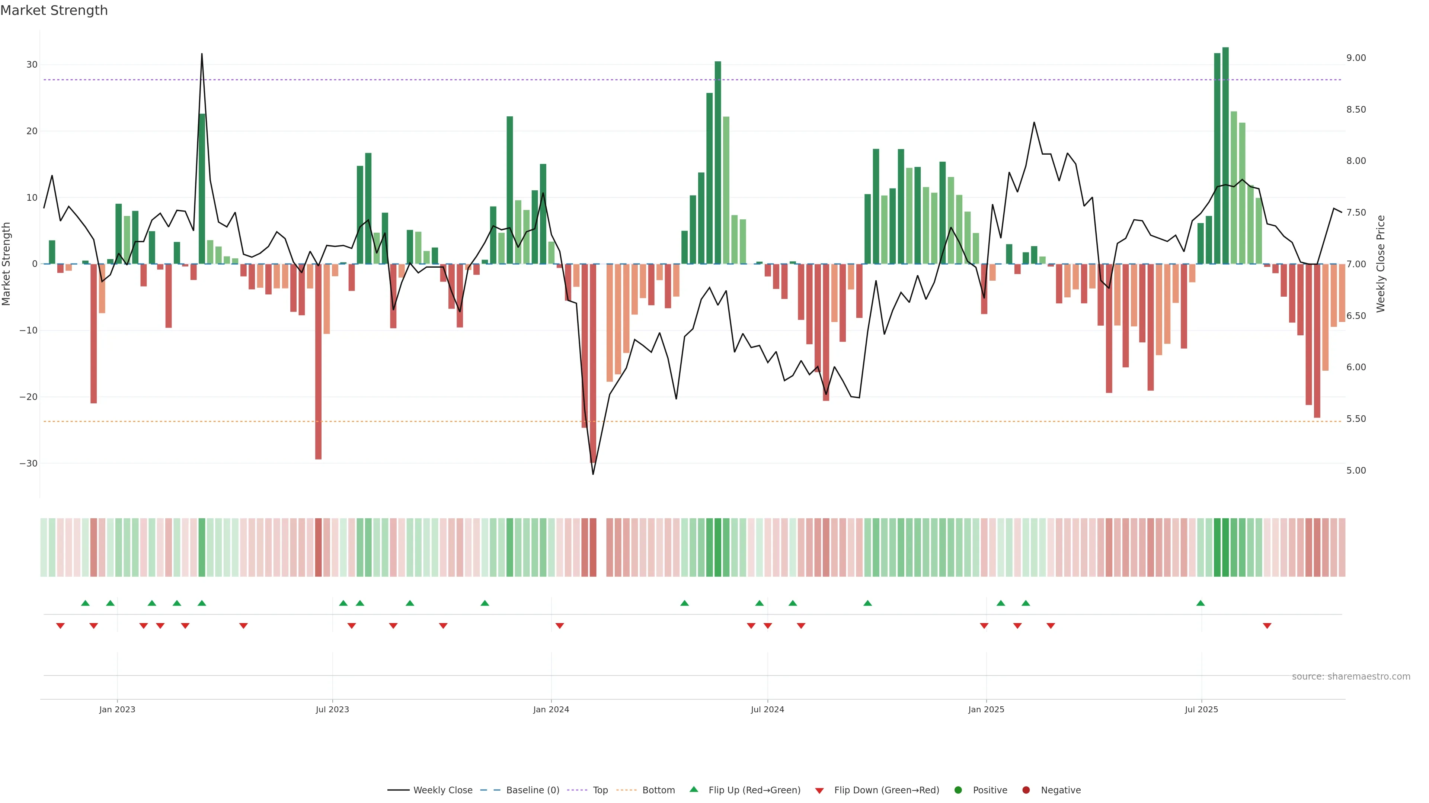The image size is (1429, 803).
Task: Select the last green flip-up triangle near Jul 2025
Action: click(x=1201, y=603)
